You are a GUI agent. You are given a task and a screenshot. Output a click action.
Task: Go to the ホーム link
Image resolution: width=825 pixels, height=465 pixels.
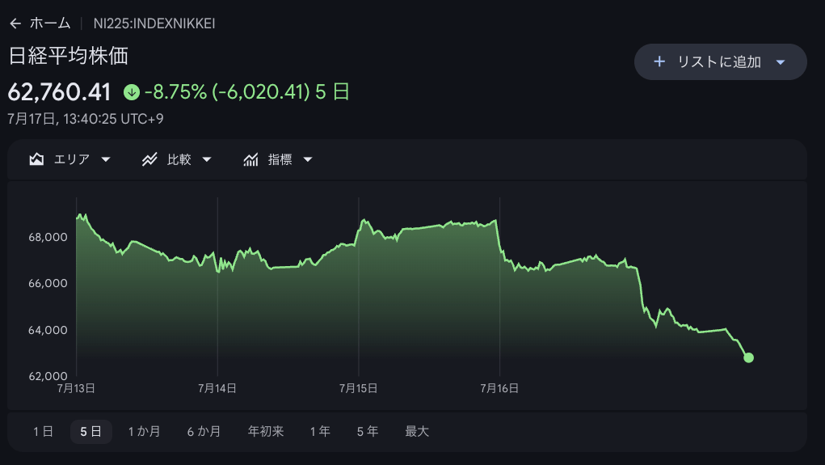(50, 23)
